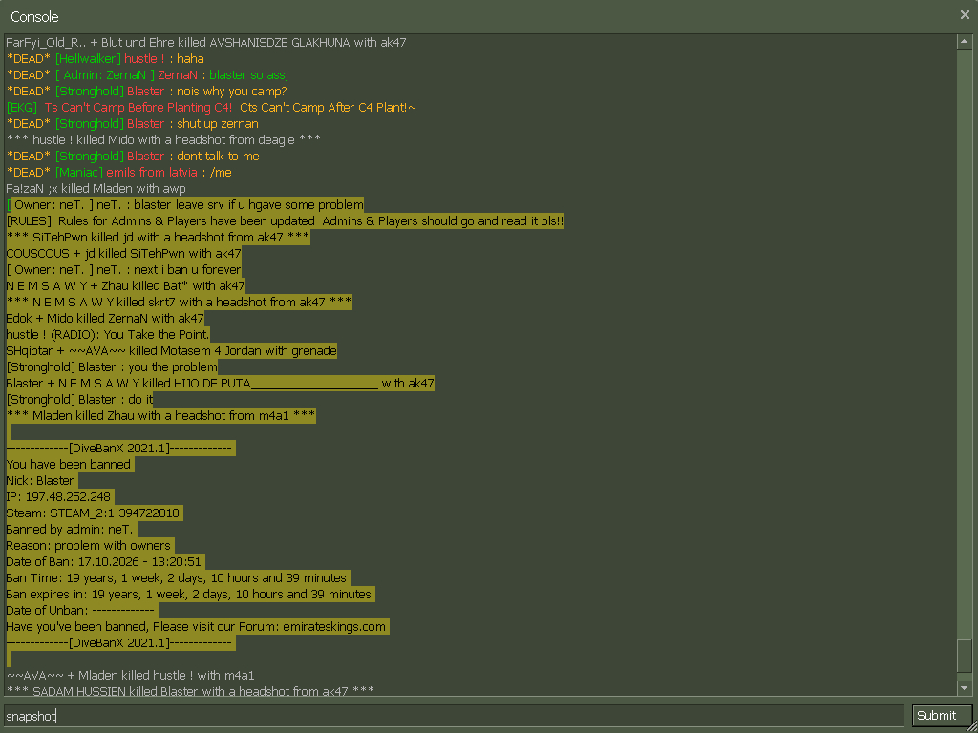
Task: Click the '(RADIO): You Take the Point.' line
Action: coord(108,334)
